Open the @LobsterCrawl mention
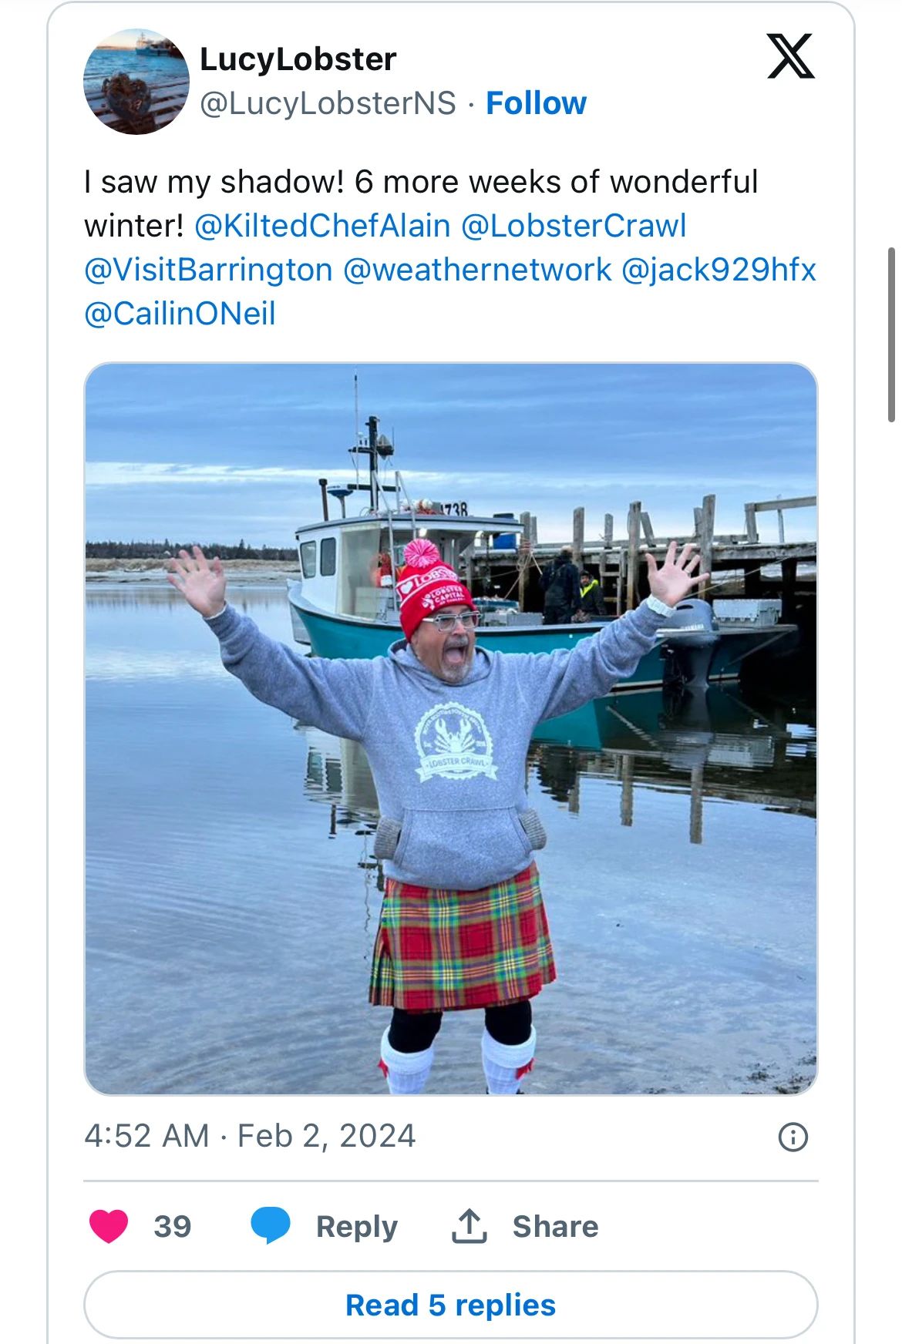Screen dimensions: 902x1344 (574, 226)
